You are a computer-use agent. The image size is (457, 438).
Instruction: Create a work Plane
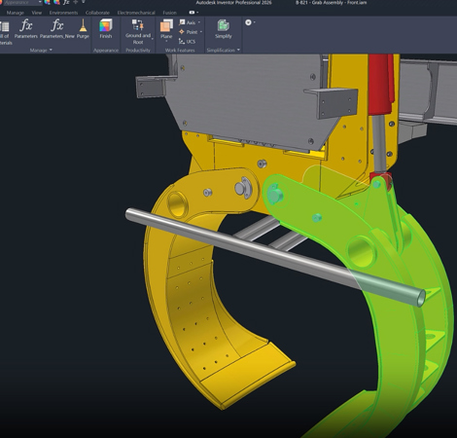[x=166, y=29]
